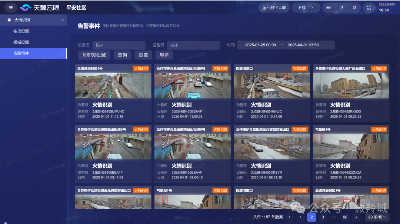Click device code 3JEBH58455UMVHX
This screenshot has width=400, height=224.
pyautogui.click(x=108, y=111)
